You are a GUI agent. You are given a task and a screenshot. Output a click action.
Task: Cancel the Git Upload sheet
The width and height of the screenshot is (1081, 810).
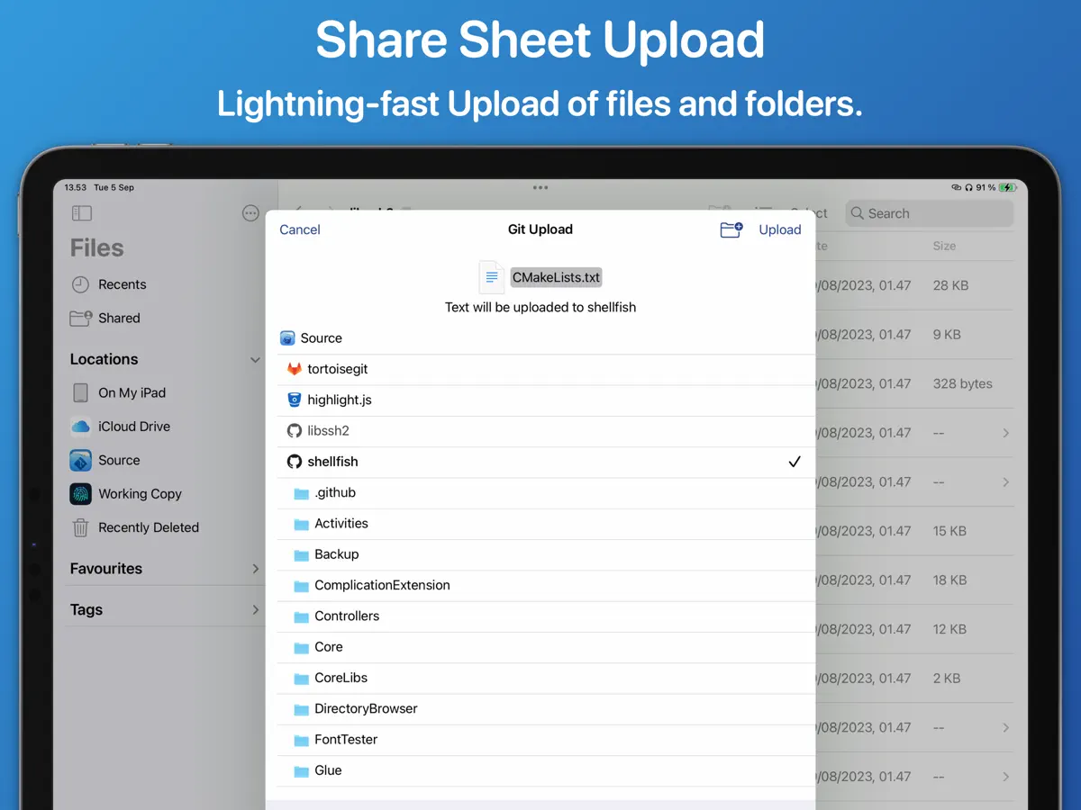coord(300,229)
